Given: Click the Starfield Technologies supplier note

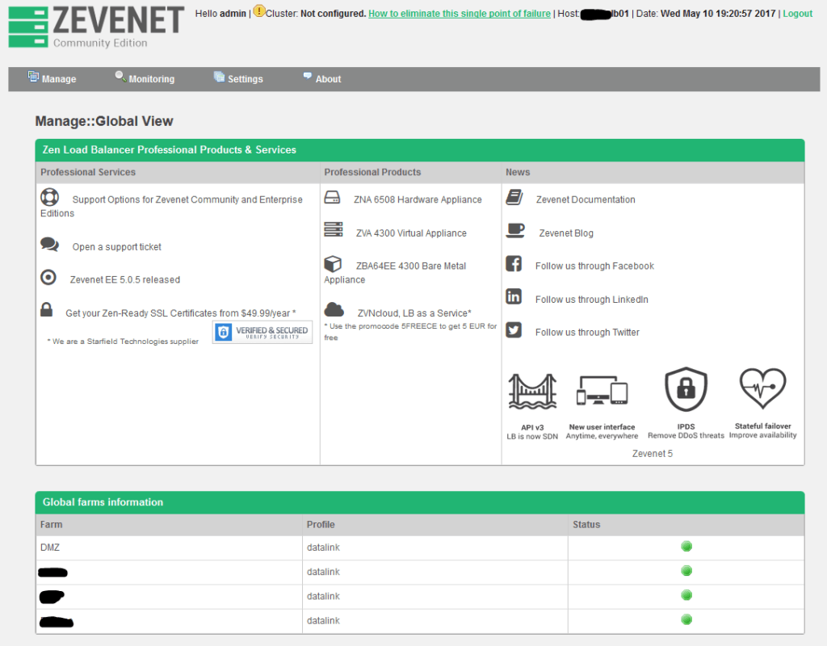Looking at the screenshot, I should [x=123, y=342].
